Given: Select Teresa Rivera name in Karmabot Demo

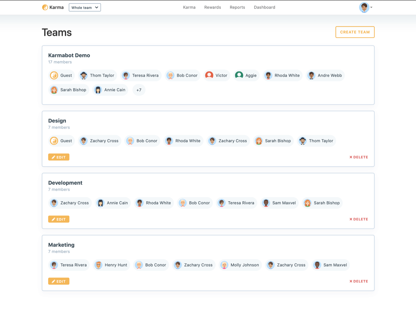Looking at the screenshot, I should 145,75.
